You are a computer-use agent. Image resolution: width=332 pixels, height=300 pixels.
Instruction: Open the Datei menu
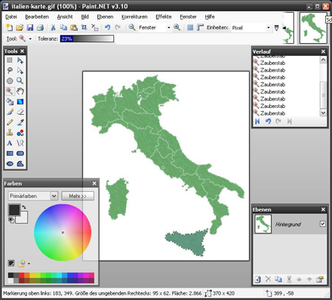11,17
